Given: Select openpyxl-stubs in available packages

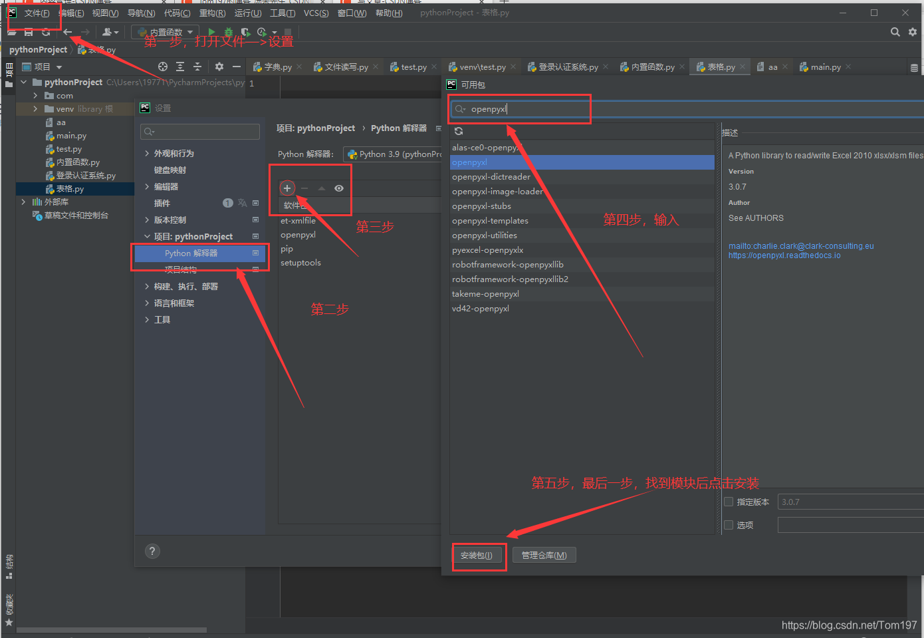Looking at the screenshot, I should click(582, 206).
